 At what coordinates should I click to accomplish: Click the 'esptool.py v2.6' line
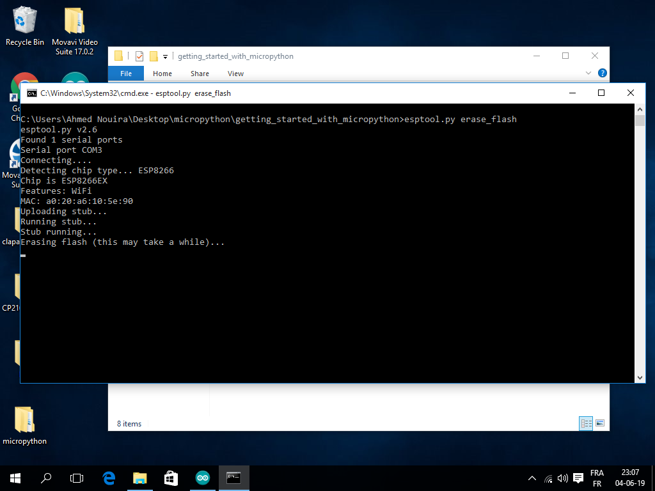click(x=59, y=129)
